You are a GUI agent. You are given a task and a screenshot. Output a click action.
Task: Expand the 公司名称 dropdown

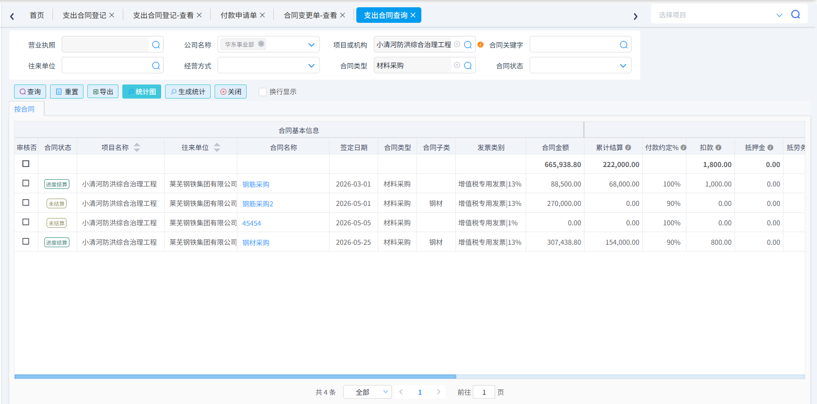[312, 45]
